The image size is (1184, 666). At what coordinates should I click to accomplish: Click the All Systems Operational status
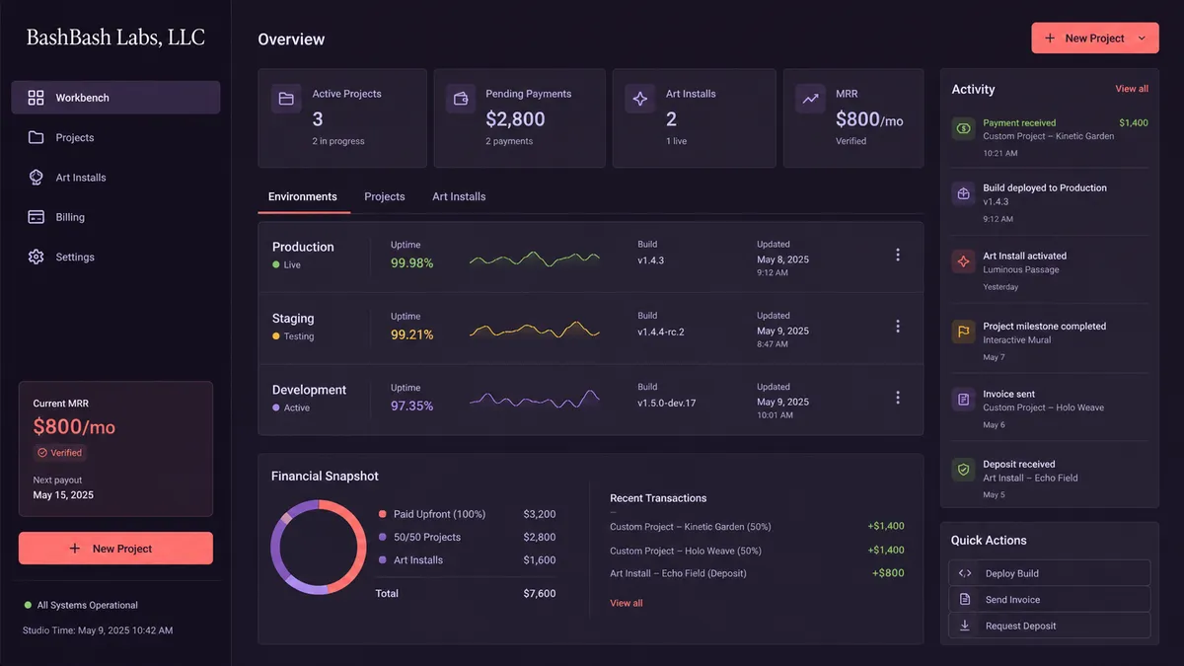point(81,605)
